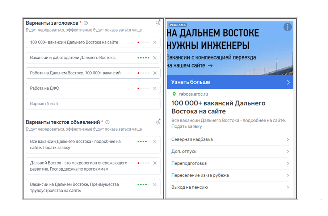Remove headline 'Работа на ДФО'
The image size is (328, 216).
(x=155, y=88)
